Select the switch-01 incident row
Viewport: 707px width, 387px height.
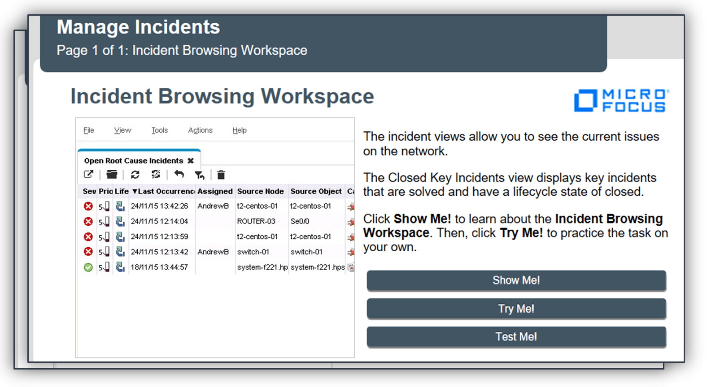(x=253, y=252)
